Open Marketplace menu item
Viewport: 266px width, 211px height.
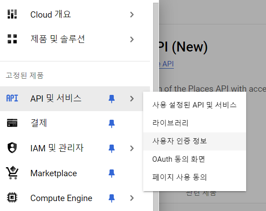coord(75,173)
